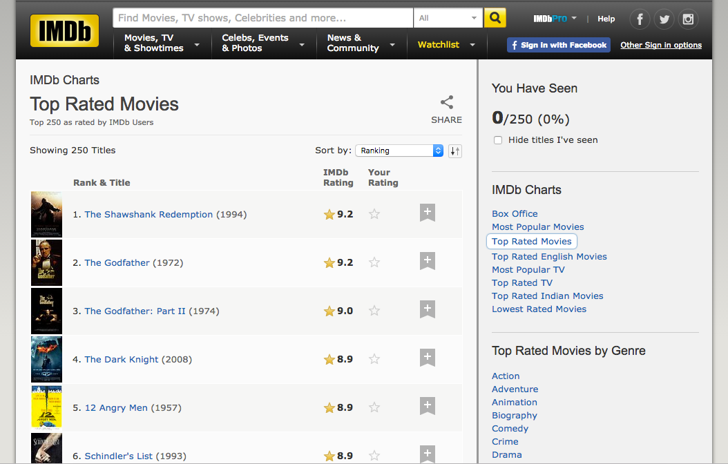
Task: Rate 12 Angry Men with the star
Action: pyautogui.click(x=374, y=407)
